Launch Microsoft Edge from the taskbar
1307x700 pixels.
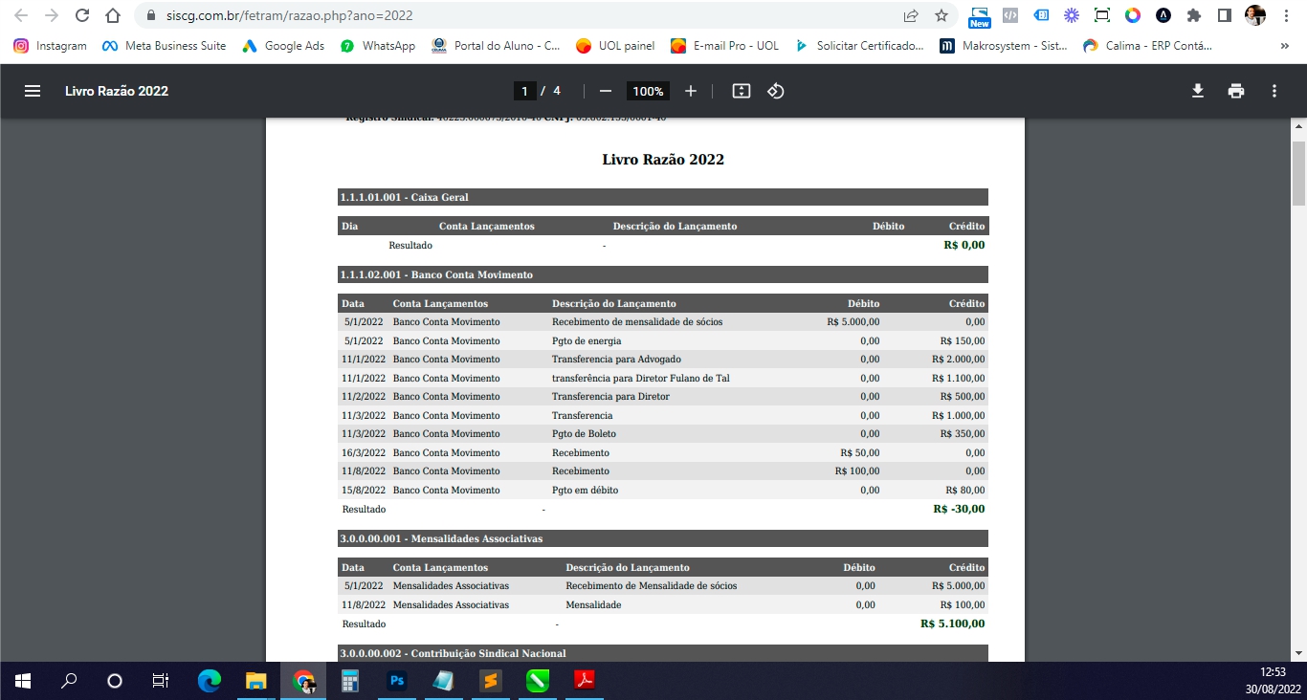209,681
